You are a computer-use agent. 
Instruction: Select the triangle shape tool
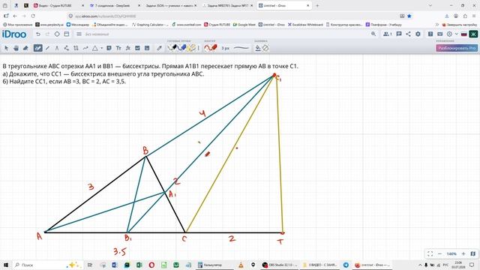pos(95,48)
